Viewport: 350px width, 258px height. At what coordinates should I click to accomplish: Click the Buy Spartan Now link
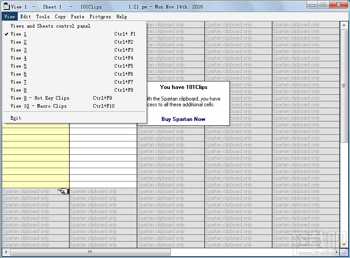point(183,119)
